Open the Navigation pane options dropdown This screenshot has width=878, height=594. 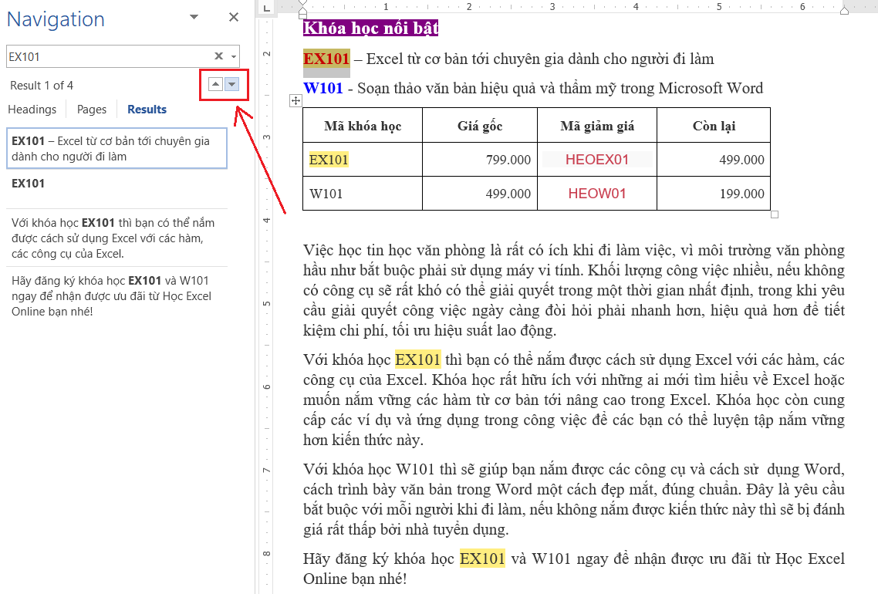194,18
